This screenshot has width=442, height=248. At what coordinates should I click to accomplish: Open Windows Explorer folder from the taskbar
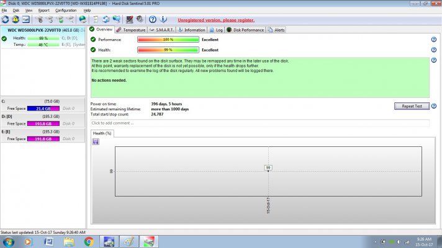pos(69,242)
